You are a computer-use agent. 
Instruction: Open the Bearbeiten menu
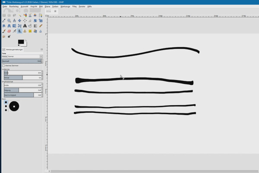click(x=14, y=6)
